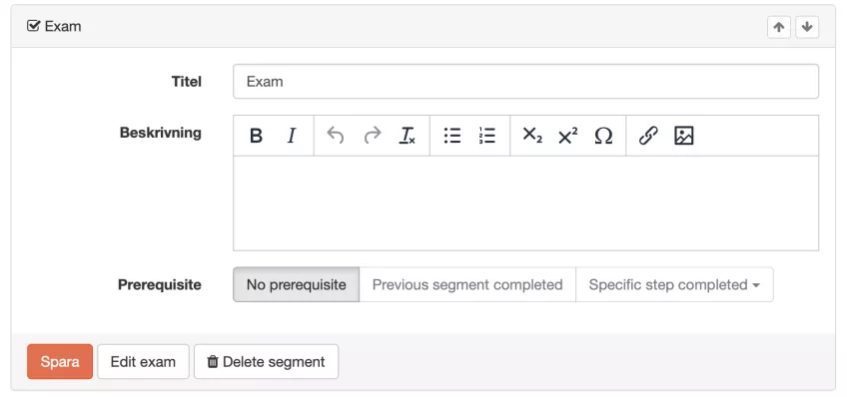Screen dimensions: 847x397
Task: Move Exam segment up with arrow
Action: click(779, 28)
